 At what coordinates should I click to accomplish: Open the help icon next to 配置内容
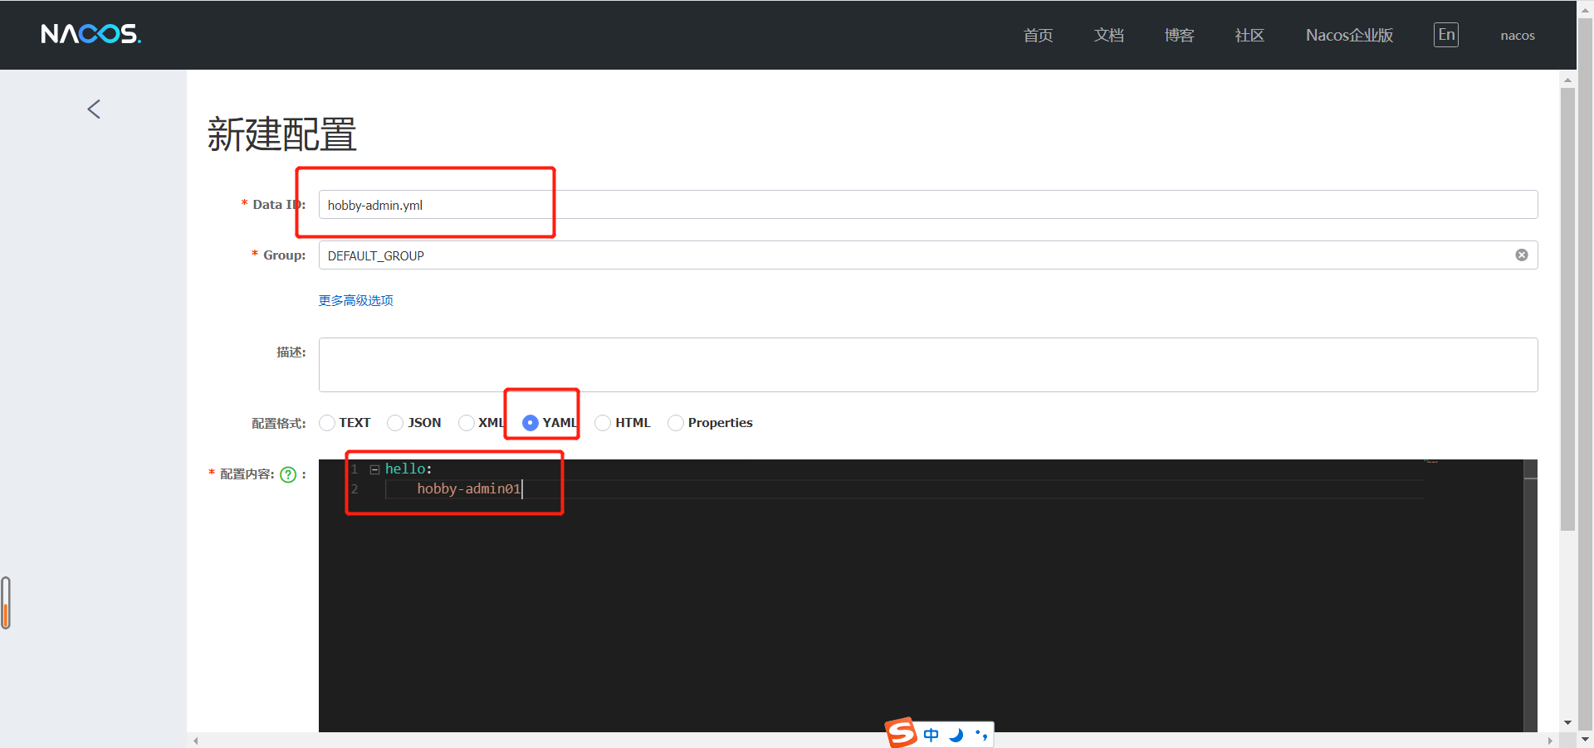click(x=288, y=474)
